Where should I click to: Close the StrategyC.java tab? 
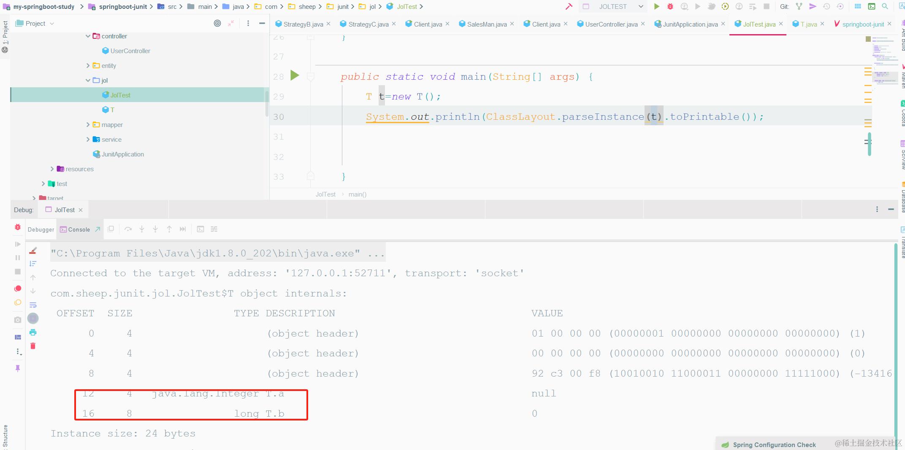pos(394,24)
